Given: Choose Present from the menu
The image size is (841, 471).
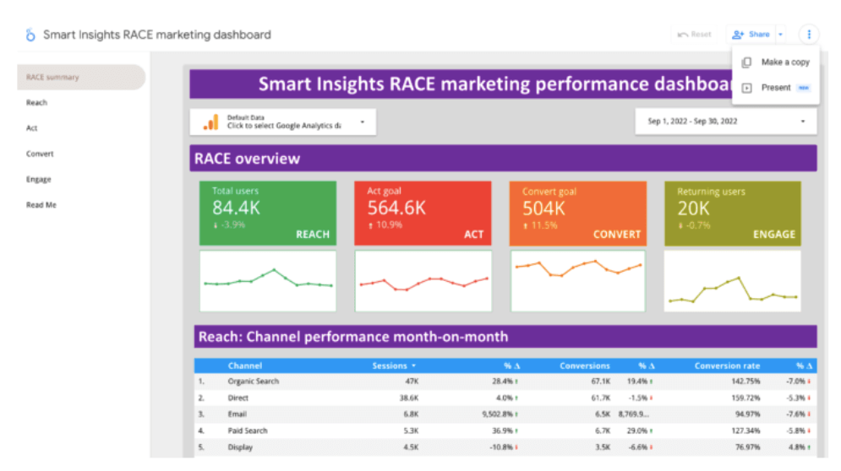Looking at the screenshot, I should [775, 88].
